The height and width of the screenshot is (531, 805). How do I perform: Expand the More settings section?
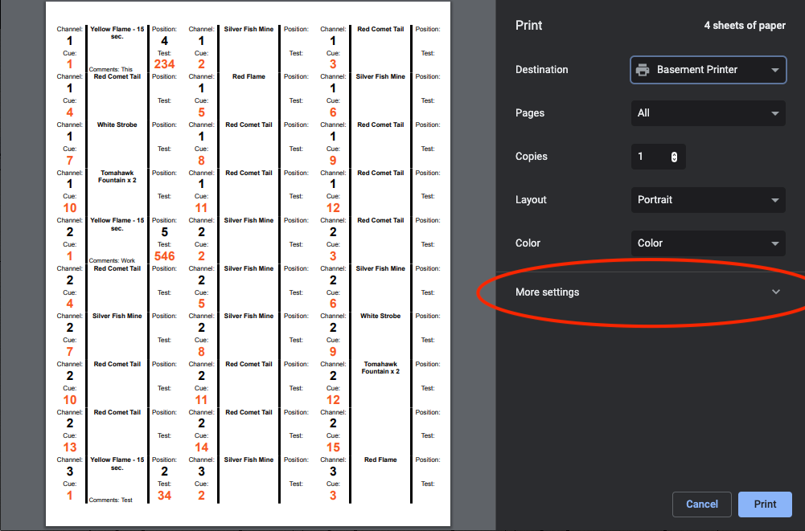click(648, 292)
